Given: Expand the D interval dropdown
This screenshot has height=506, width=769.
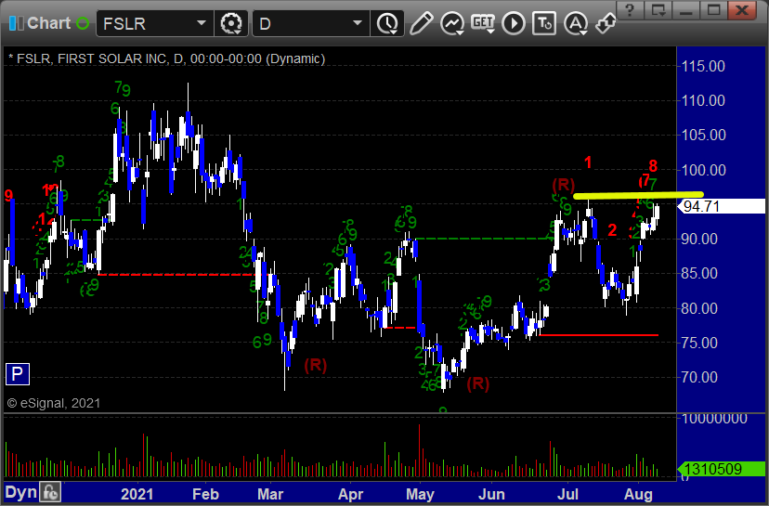Looking at the screenshot, I should [x=358, y=23].
